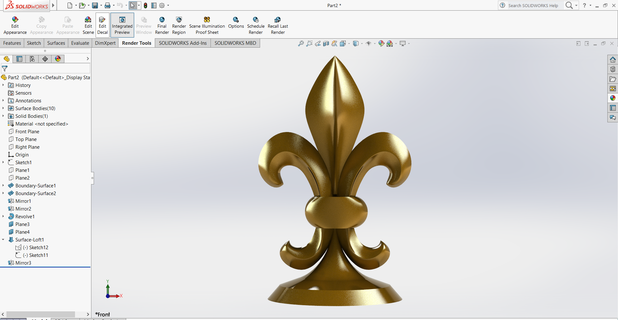Open the PropertyManager tab

[x=19, y=59]
